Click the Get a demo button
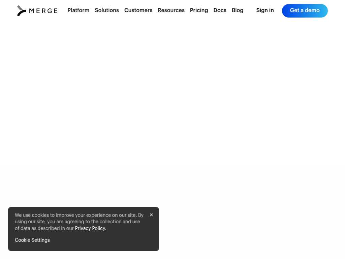Image resolution: width=345 pixels, height=259 pixels. (x=305, y=11)
